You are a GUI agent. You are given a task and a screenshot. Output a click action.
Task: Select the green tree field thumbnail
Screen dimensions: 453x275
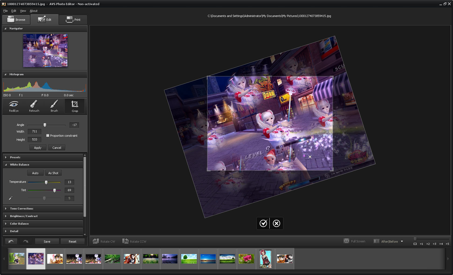coord(189,259)
